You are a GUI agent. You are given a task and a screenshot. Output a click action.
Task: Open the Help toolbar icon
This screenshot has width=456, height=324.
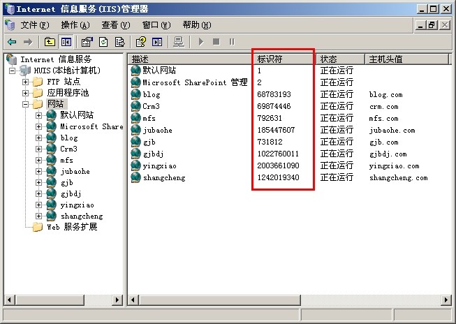tap(141, 42)
